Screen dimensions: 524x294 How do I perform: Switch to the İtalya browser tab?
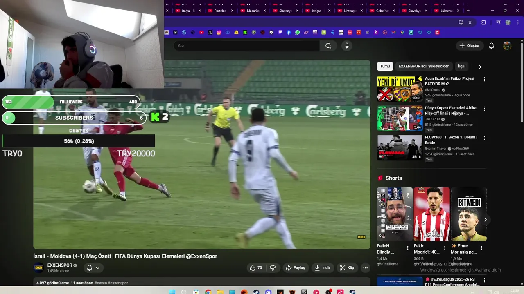188,11
